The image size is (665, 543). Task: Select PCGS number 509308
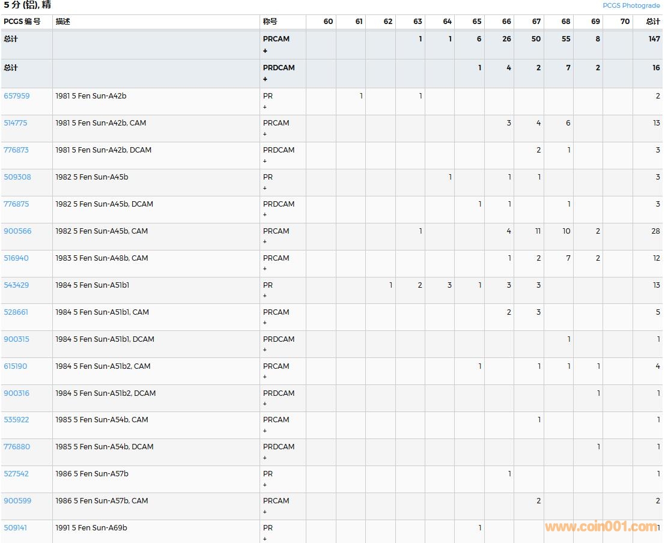[17, 177]
